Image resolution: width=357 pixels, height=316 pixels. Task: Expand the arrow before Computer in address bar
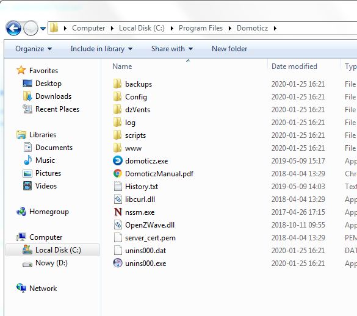[x=65, y=28]
